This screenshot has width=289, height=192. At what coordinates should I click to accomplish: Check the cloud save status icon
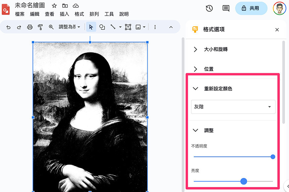click(76, 6)
